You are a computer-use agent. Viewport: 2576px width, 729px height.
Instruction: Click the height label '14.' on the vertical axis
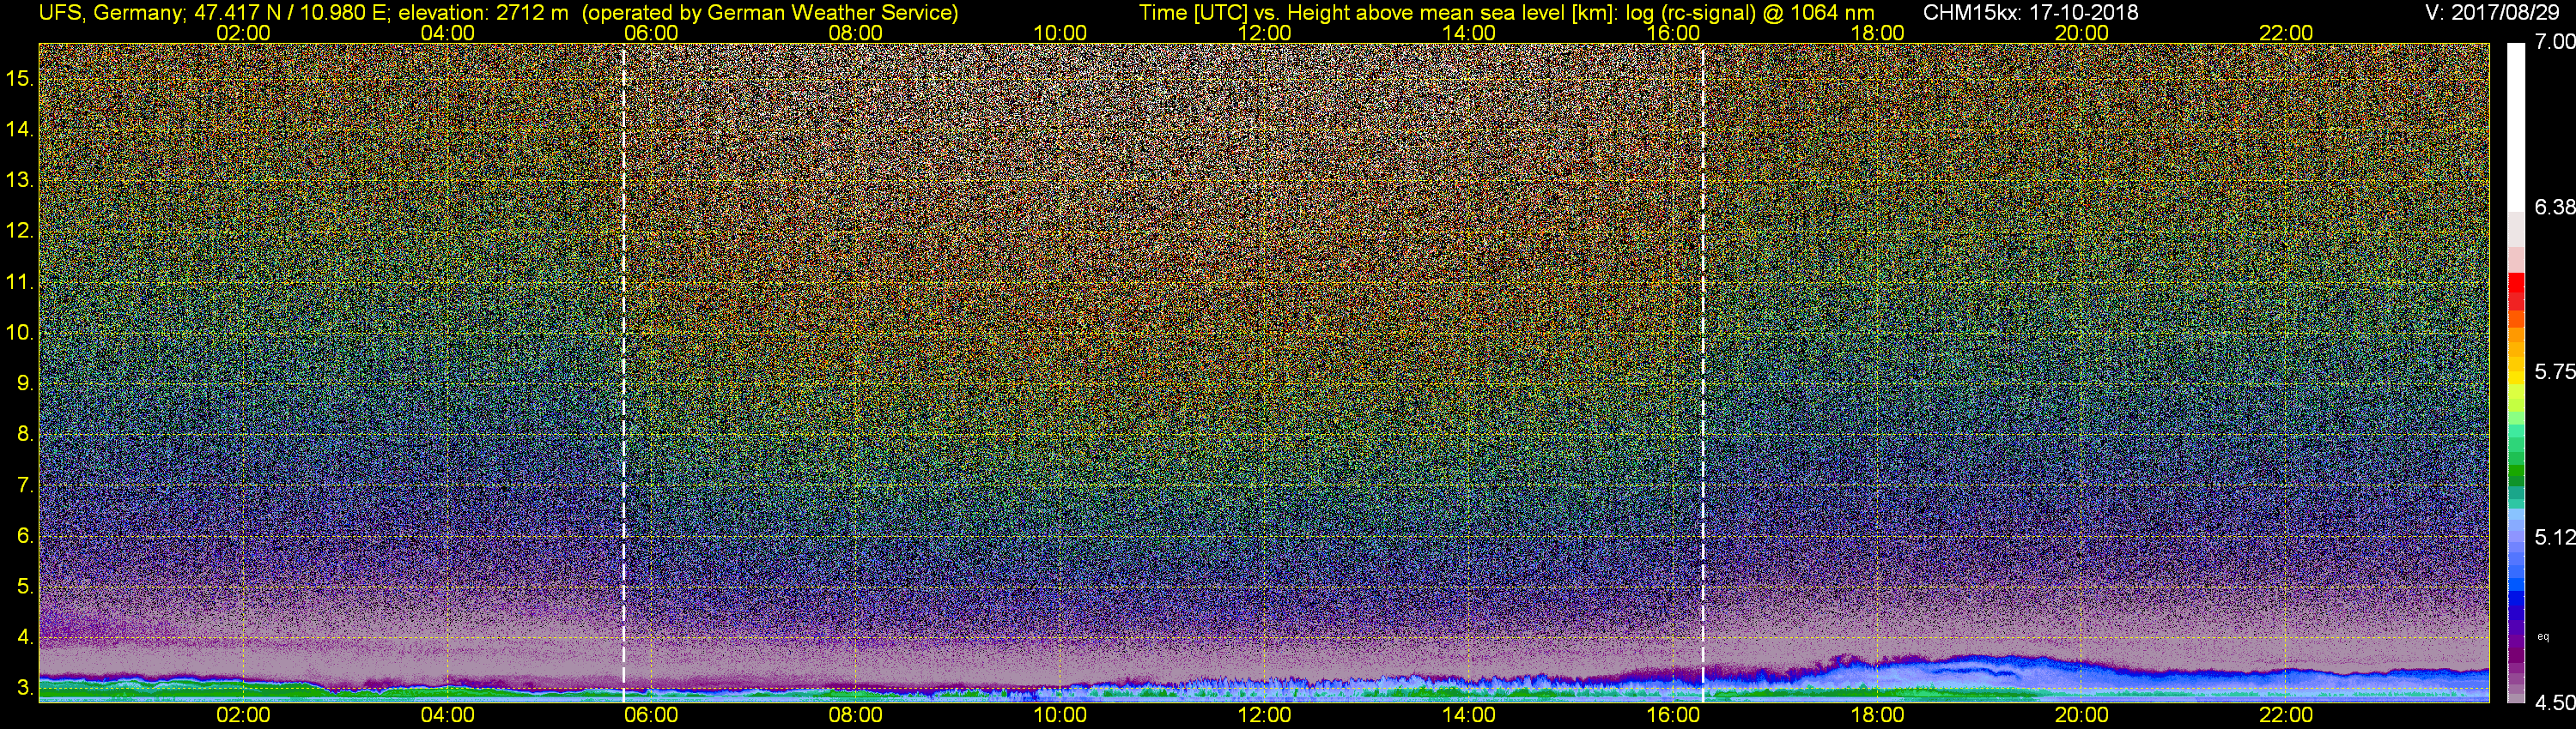coord(20,130)
